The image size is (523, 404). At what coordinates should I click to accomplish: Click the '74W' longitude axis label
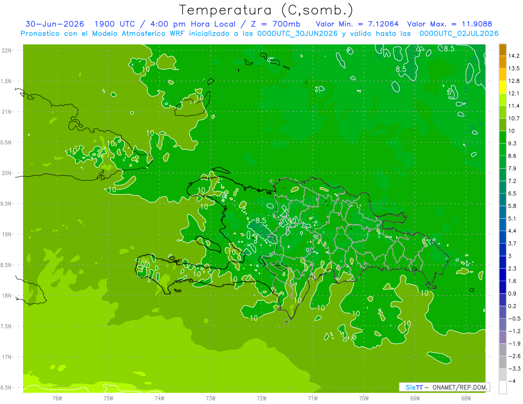pos(160,398)
